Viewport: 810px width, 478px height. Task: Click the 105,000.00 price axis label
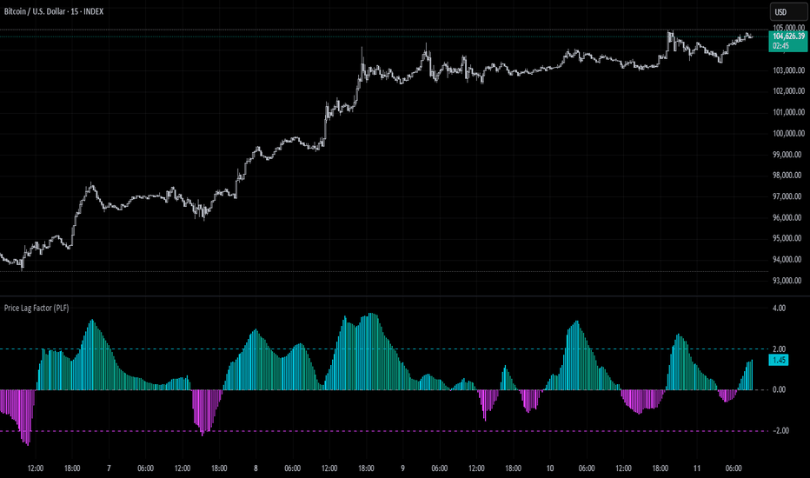point(788,28)
